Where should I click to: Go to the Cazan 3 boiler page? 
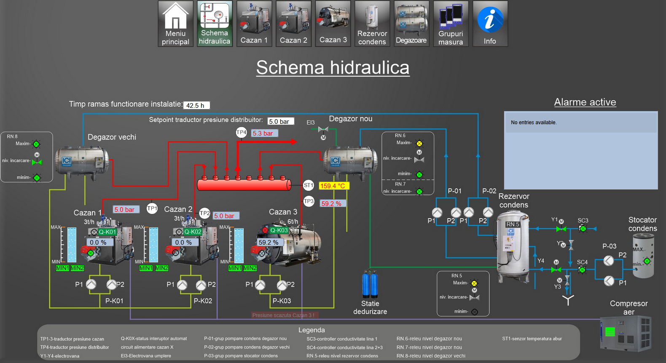coord(333,24)
